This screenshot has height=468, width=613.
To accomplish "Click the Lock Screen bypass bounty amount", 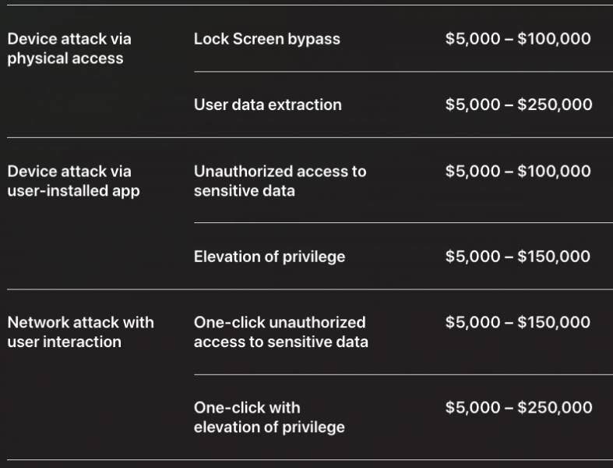I will (518, 39).
